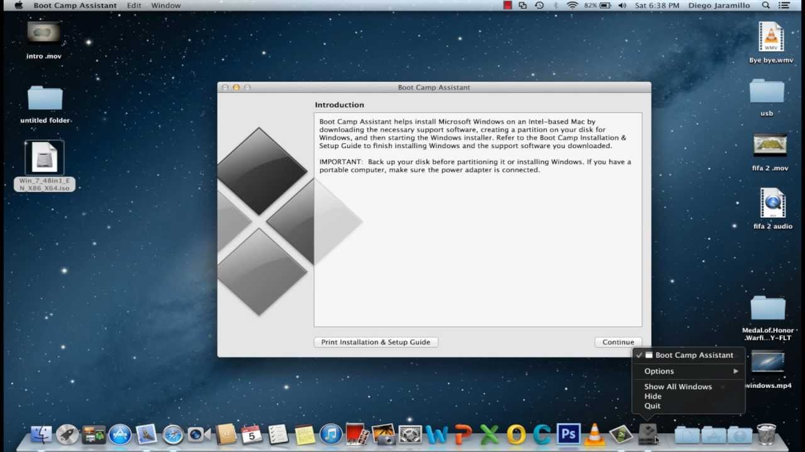
Task: Open the Boot Camp Assistant menu
Action: tap(75, 5)
